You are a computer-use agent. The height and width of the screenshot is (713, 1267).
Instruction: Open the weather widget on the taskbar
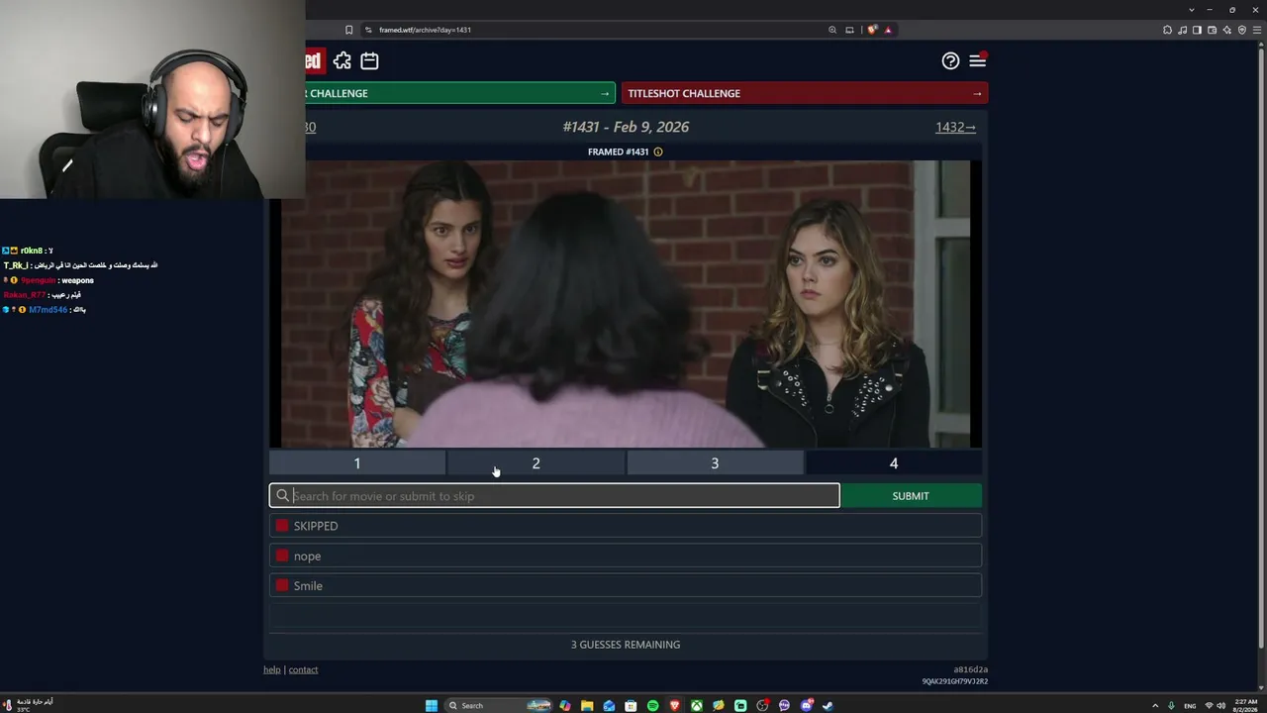pos(28,705)
